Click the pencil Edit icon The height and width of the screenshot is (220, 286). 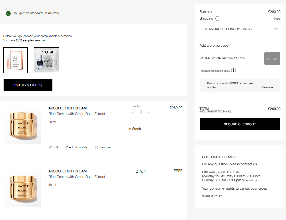[50, 148]
